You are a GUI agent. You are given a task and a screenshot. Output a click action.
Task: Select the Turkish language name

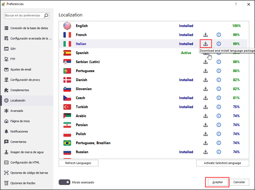click(x=82, y=107)
